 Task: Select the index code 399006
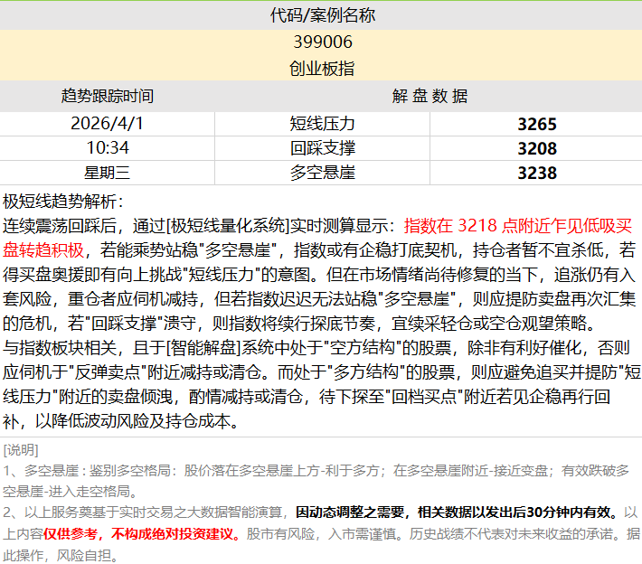[x=322, y=42]
